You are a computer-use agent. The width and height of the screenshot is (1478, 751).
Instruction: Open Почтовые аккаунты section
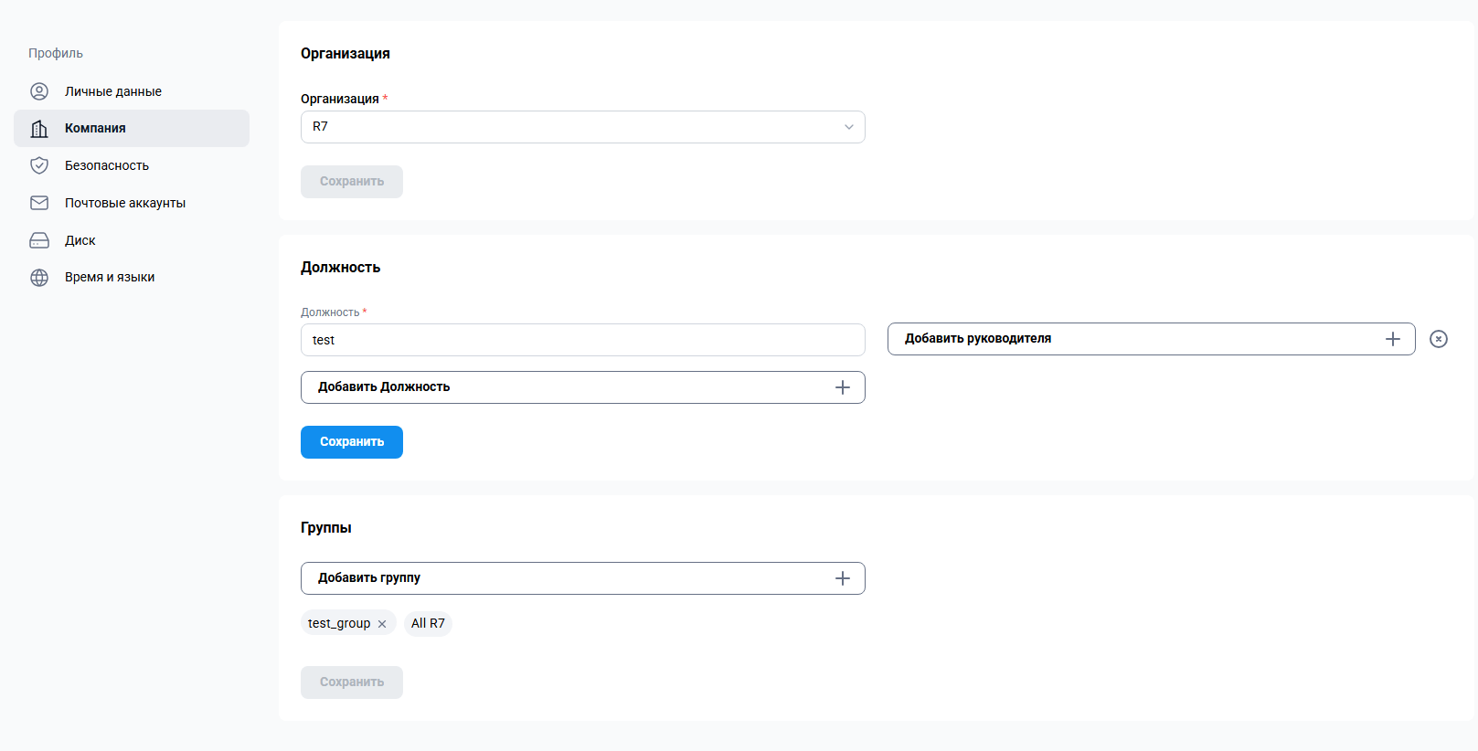pyautogui.click(x=132, y=203)
